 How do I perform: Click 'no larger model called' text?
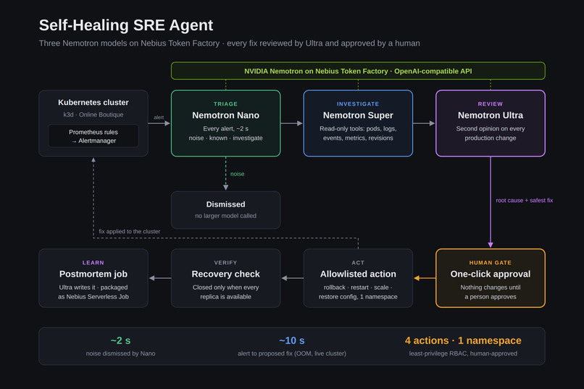pos(226,216)
